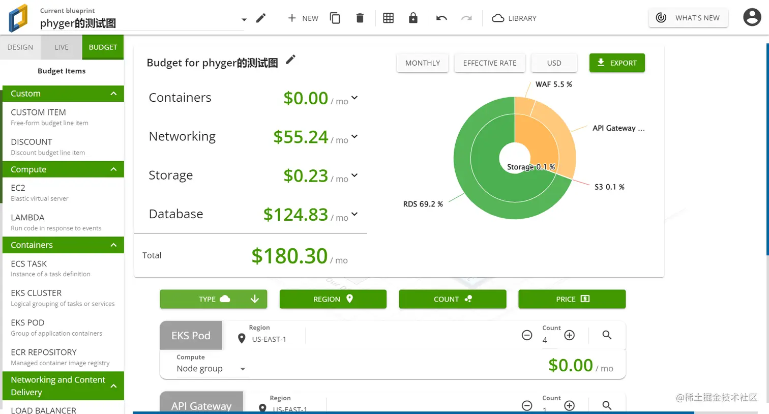Open the LIBRARY
The width and height of the screenshot is (769, 414).
coord(514,18)
